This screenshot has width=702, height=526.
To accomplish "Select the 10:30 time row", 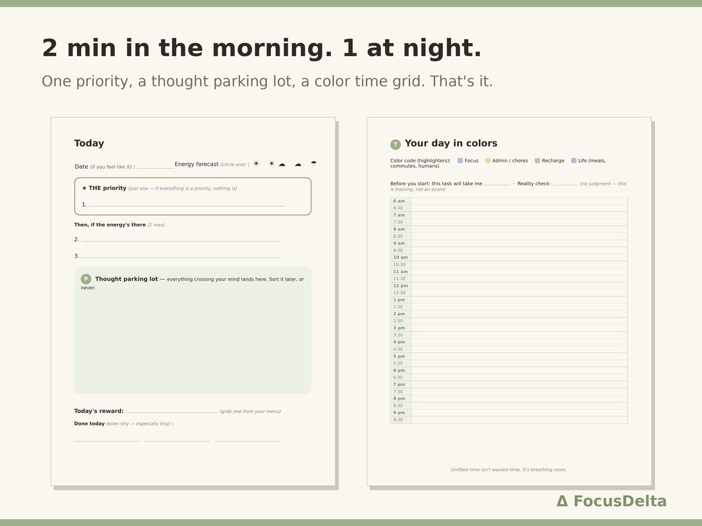I will pyautogui.click(x=509, y=265).
